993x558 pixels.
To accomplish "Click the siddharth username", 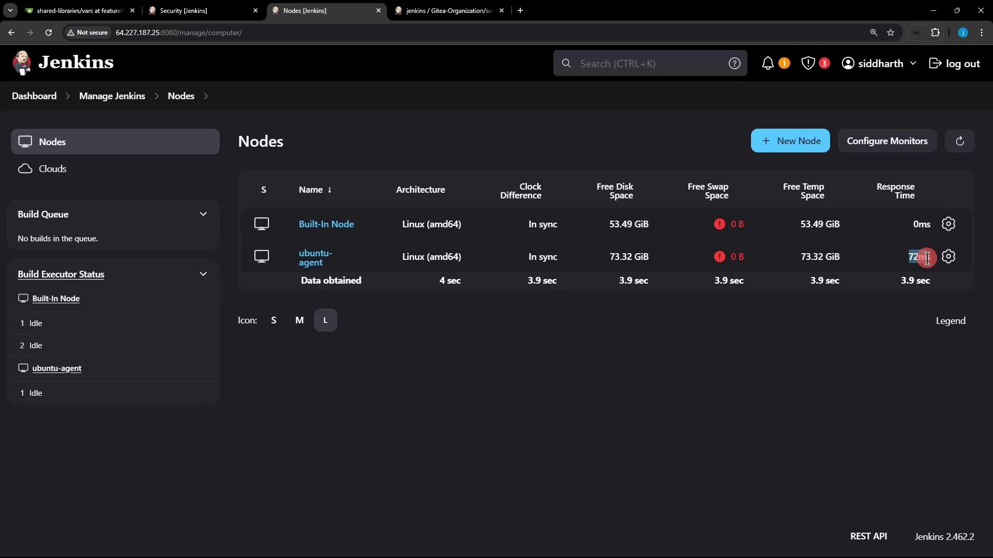I will (x=881, y=64).
